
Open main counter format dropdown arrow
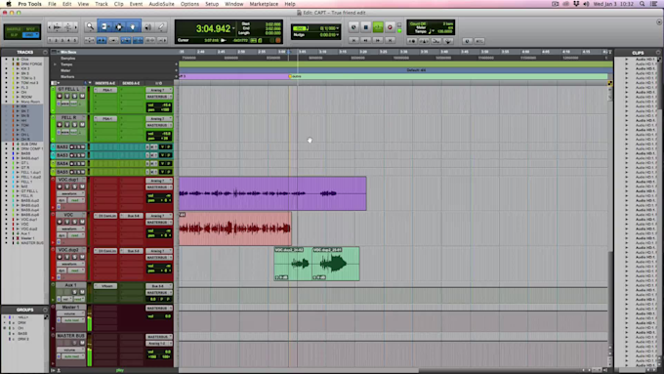pos(233,28)
